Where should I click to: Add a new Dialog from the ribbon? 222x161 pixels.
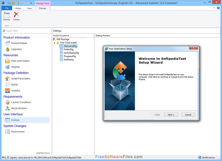point(6,16)
